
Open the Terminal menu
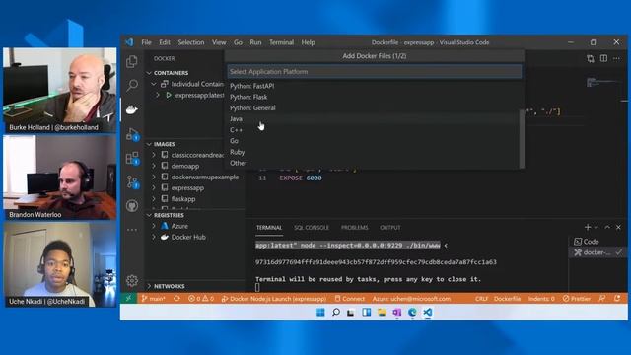(281, 42)
